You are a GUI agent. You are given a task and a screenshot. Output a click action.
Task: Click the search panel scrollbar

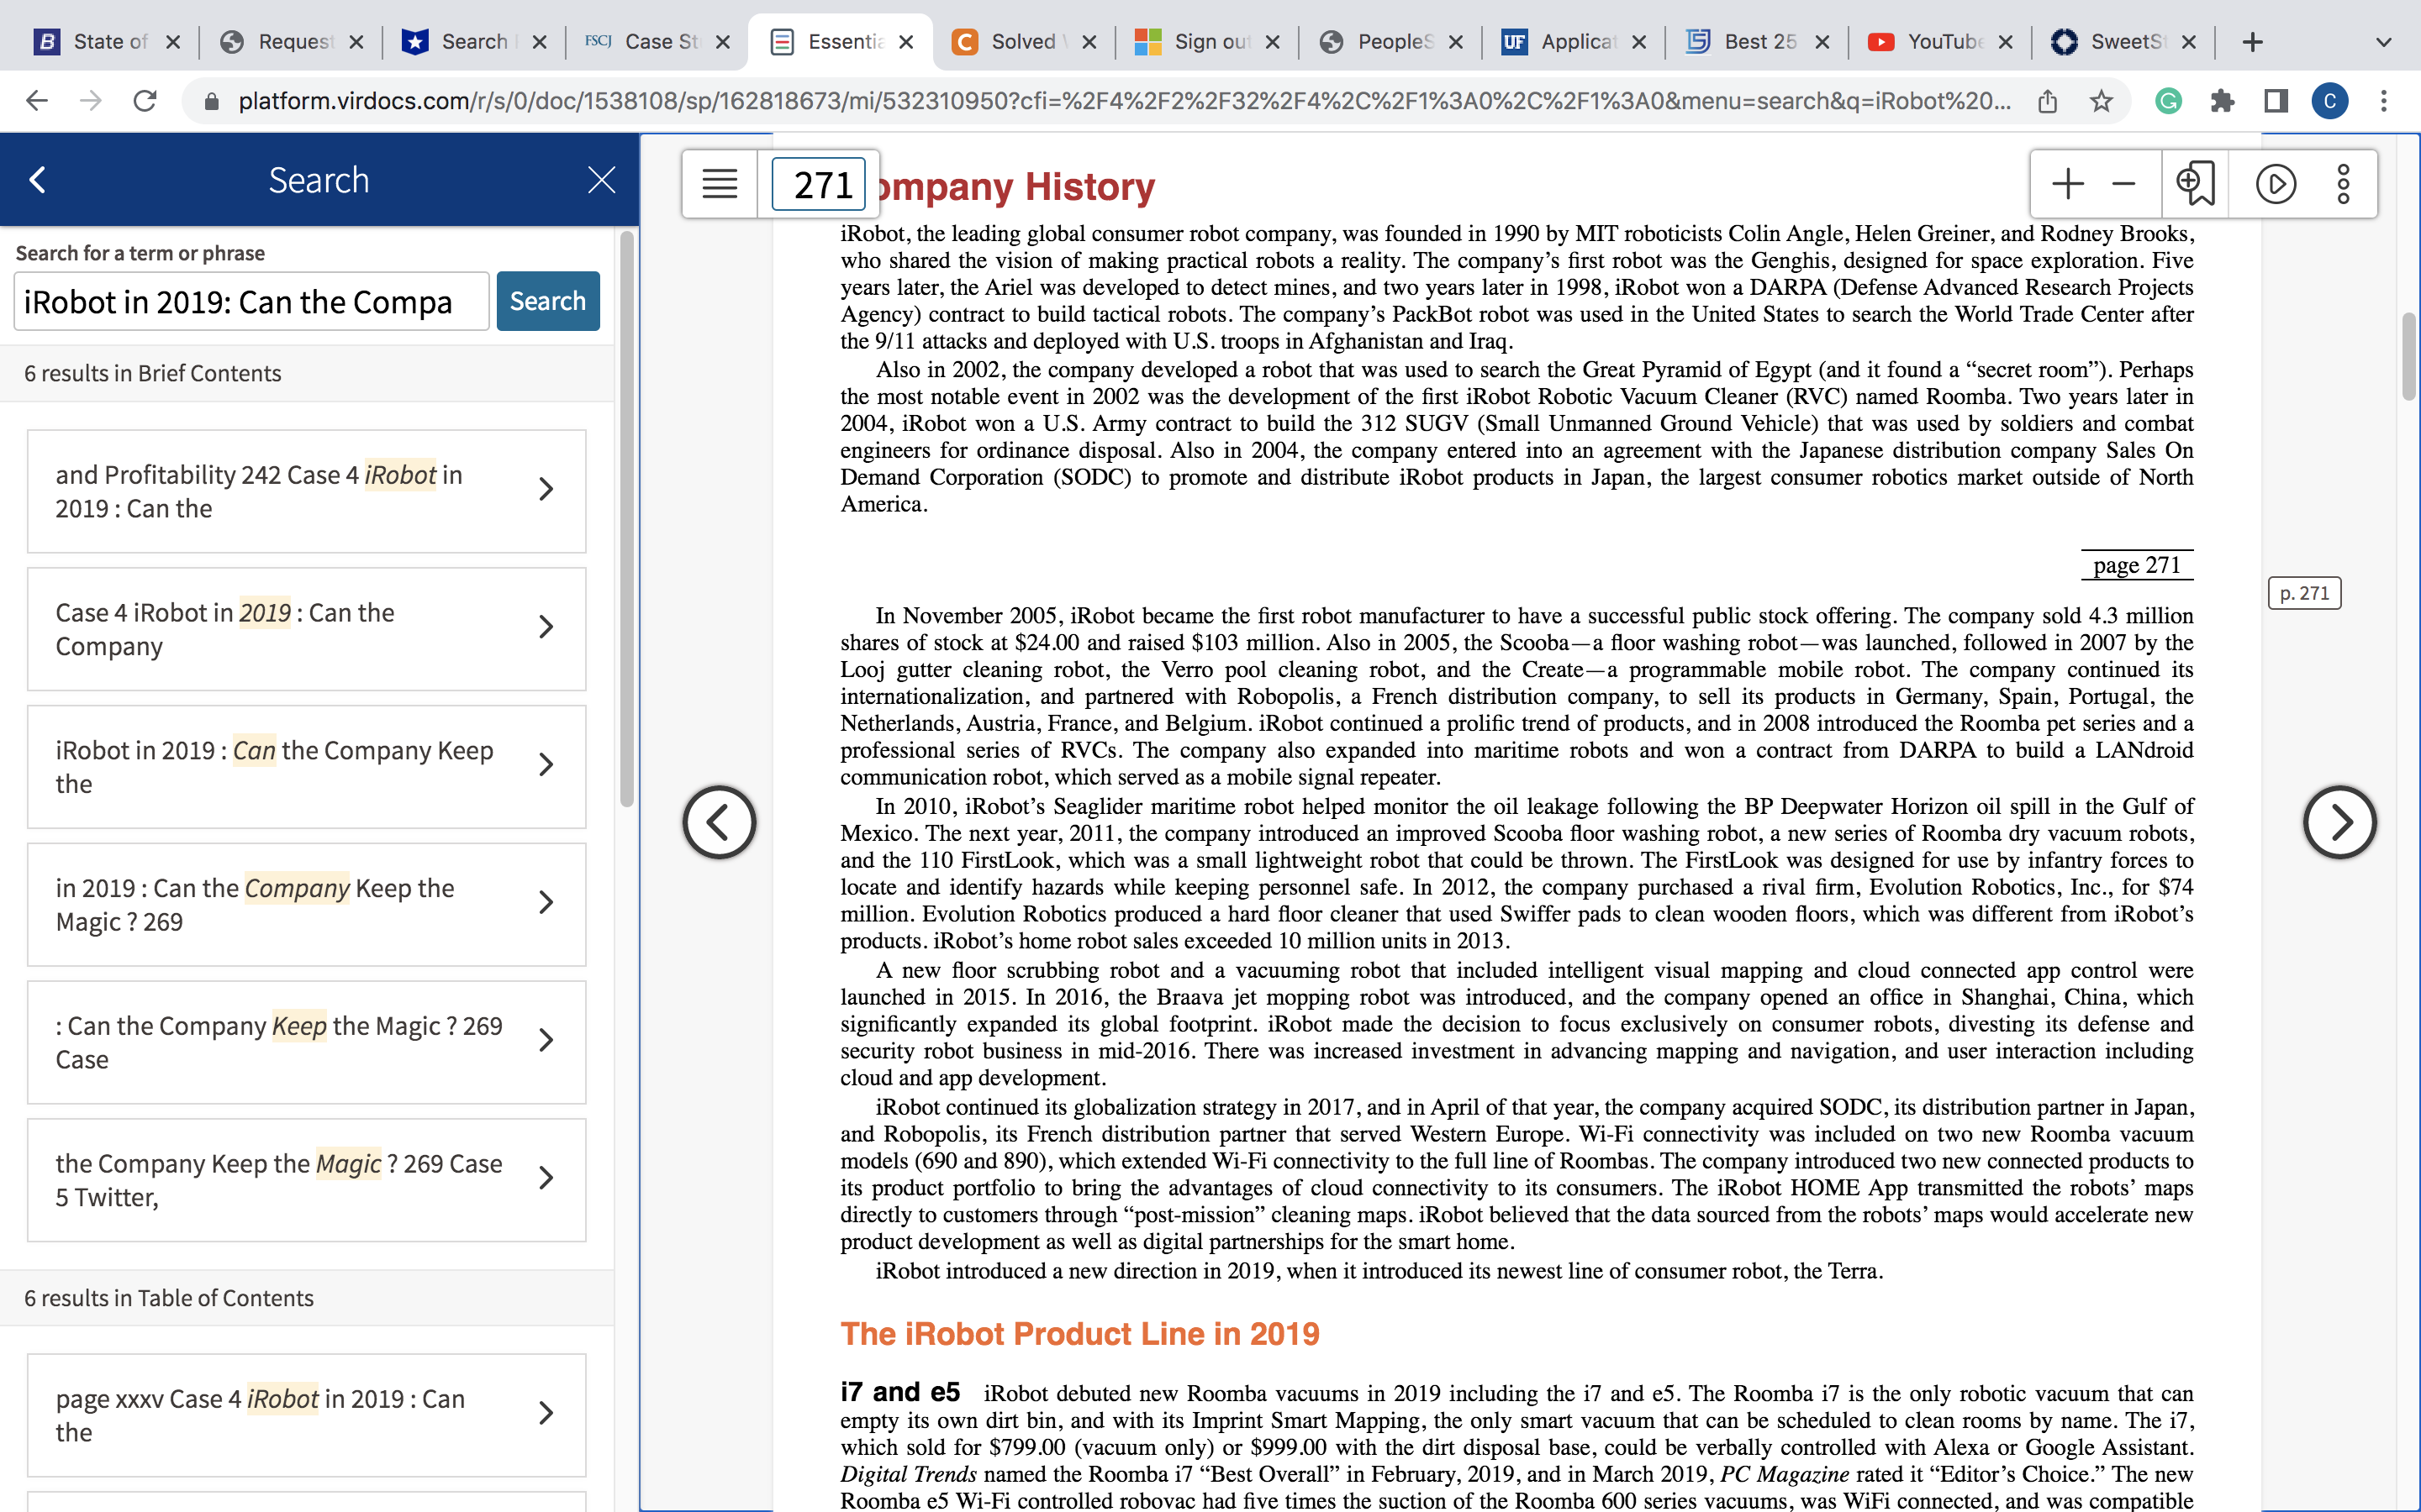(627, 518)
